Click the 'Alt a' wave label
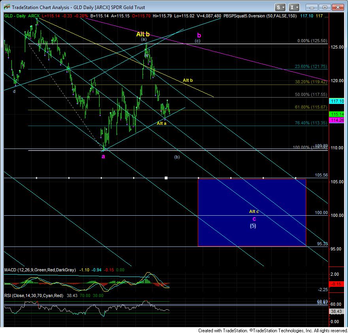The height and width of the screenshot is (333, 348). point(161,123)
